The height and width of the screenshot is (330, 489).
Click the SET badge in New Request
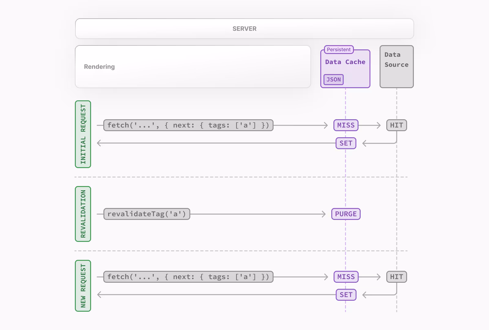point(345,295)
